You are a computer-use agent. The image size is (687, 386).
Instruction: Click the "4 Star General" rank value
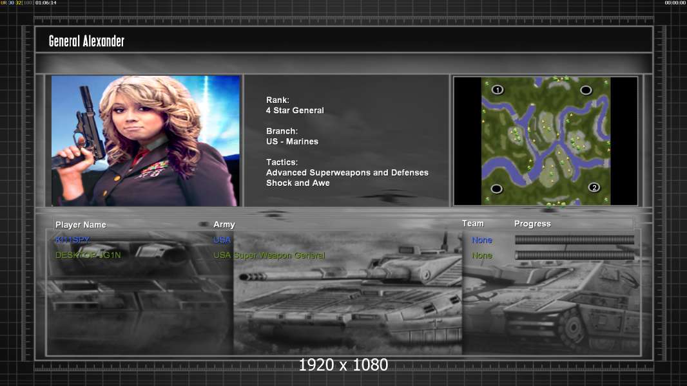(295, 111)
